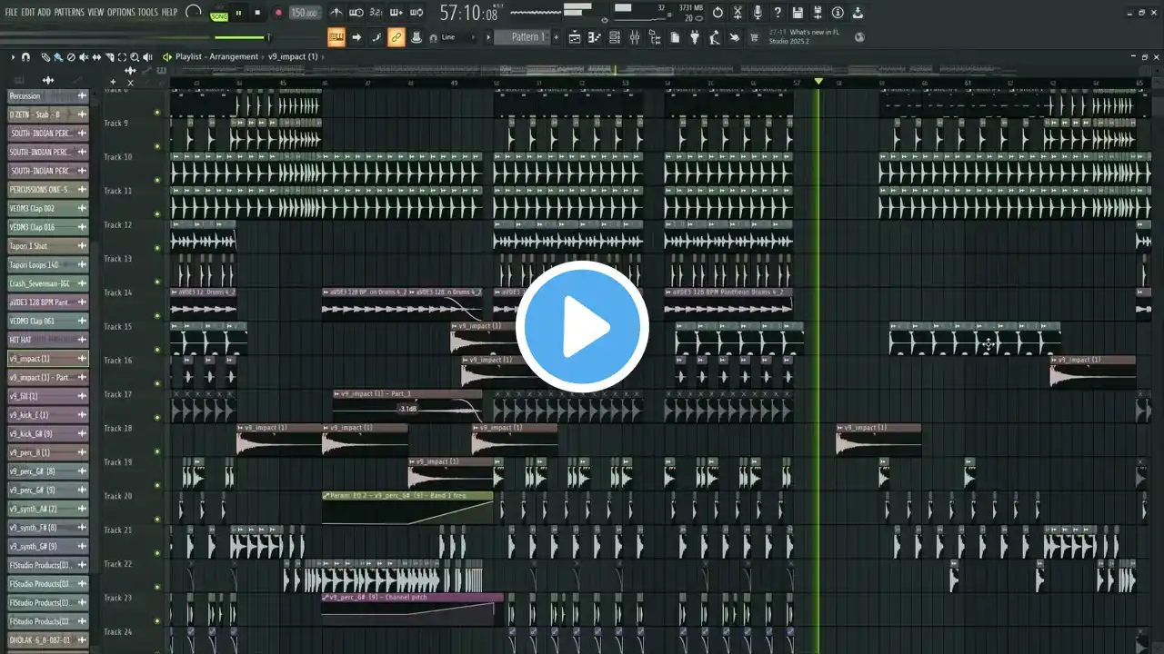Mute Track 13 using its green dot

click(x=157, y=282)
